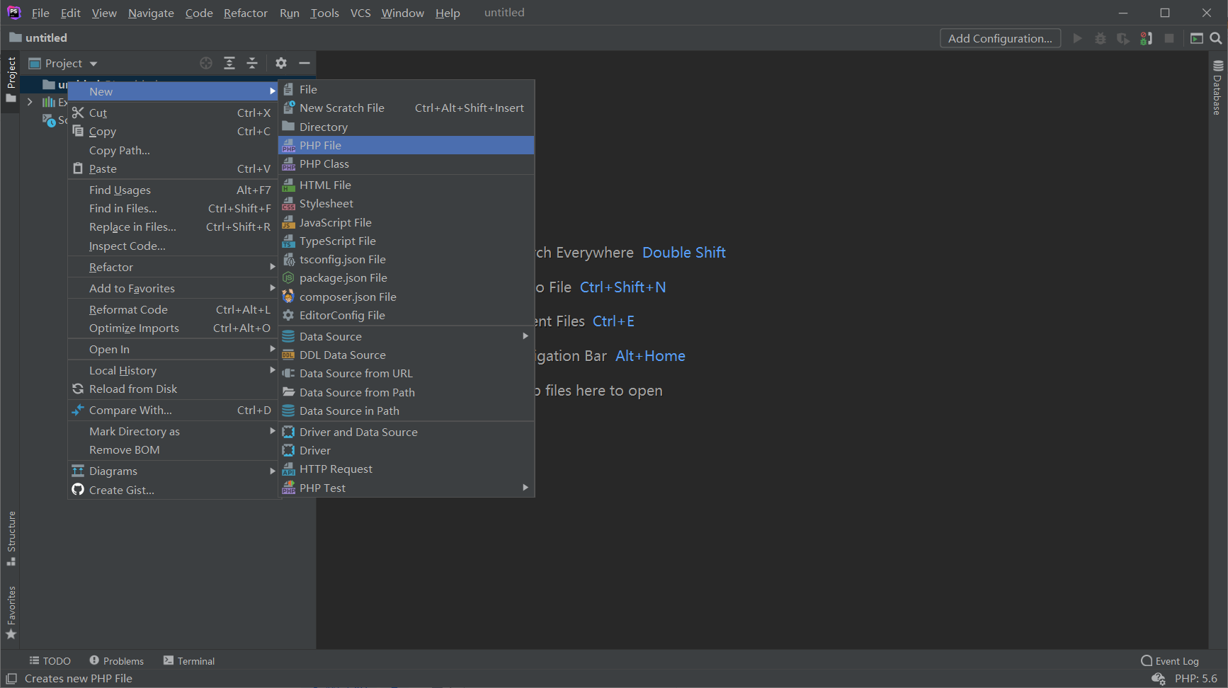Select PHP File in the New submenu
Viewport: 1228px width, 688px height.
[406, 145]
